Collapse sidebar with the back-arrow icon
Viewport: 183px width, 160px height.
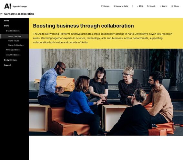(x=2, y=14)
